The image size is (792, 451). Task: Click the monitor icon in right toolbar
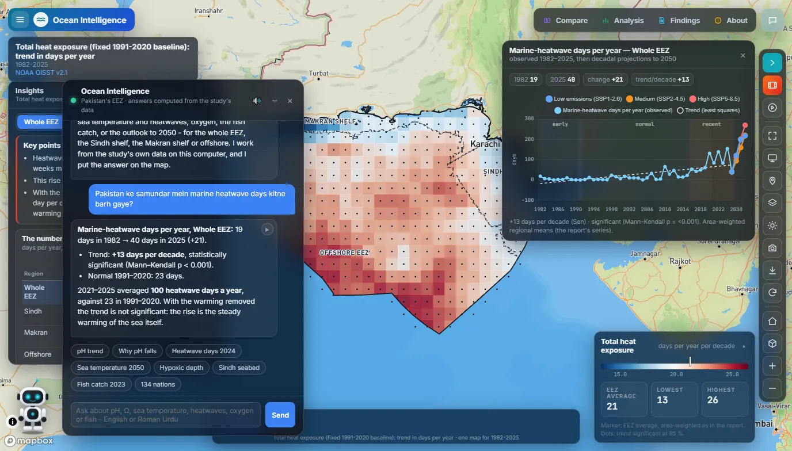click(x=772, y=158)
